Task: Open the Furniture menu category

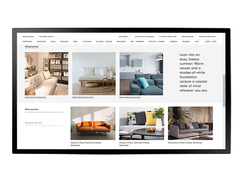Action: [x=27, y=42]
